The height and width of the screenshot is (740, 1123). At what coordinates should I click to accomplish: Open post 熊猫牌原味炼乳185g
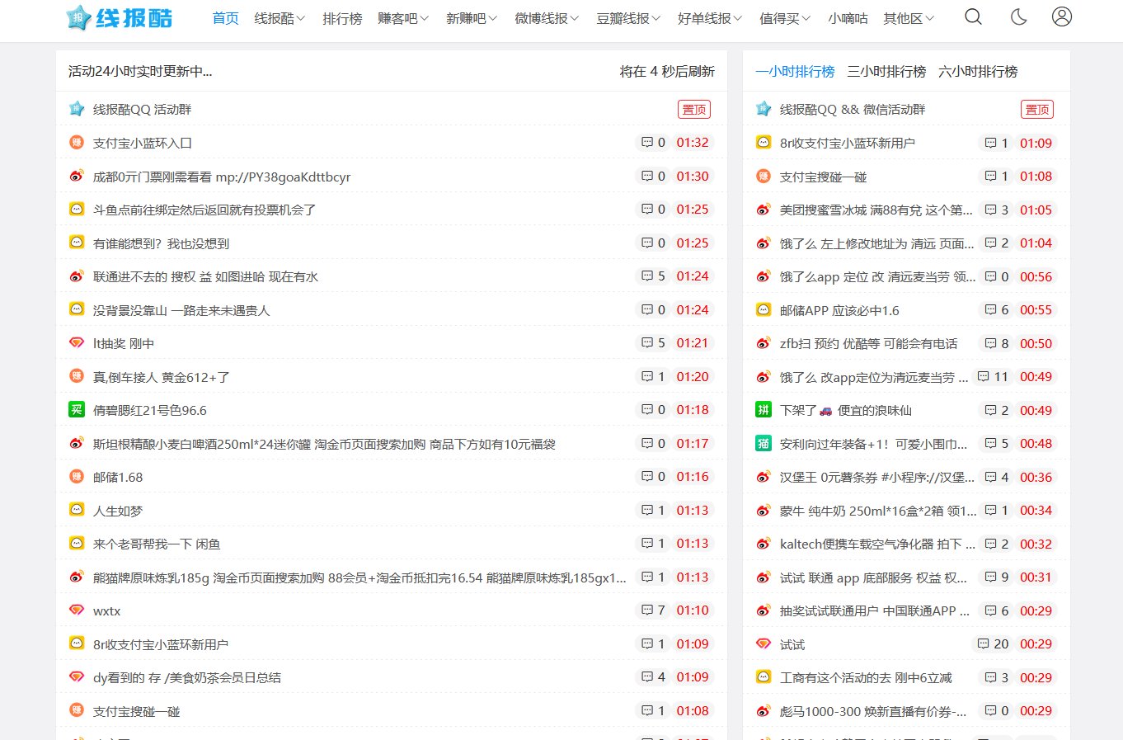click(359, 577)
